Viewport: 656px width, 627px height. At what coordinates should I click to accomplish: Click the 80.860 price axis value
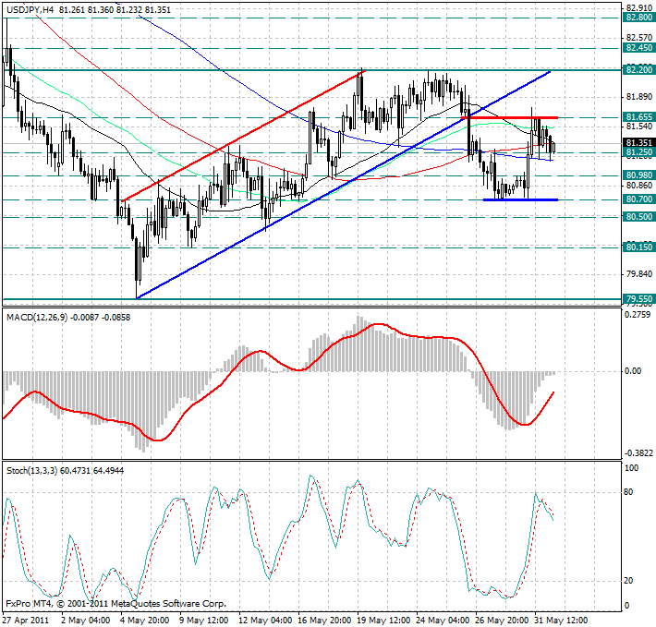(x=638, y=186)
